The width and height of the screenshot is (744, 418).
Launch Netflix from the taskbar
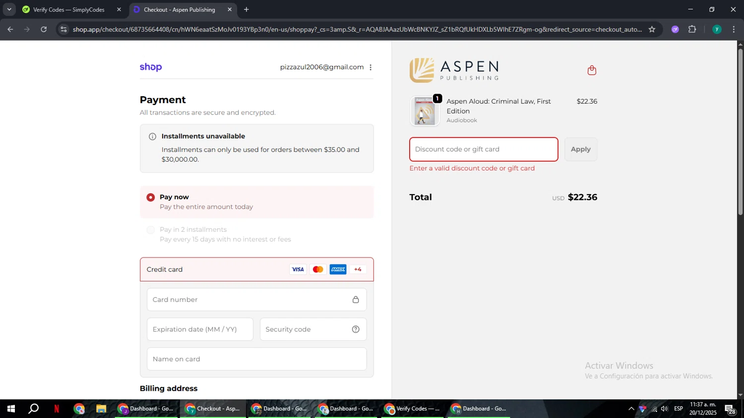[57, 409]
